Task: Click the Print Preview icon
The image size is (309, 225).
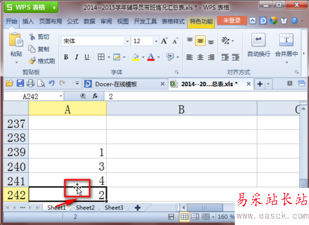Action: [x=41, y=83]
